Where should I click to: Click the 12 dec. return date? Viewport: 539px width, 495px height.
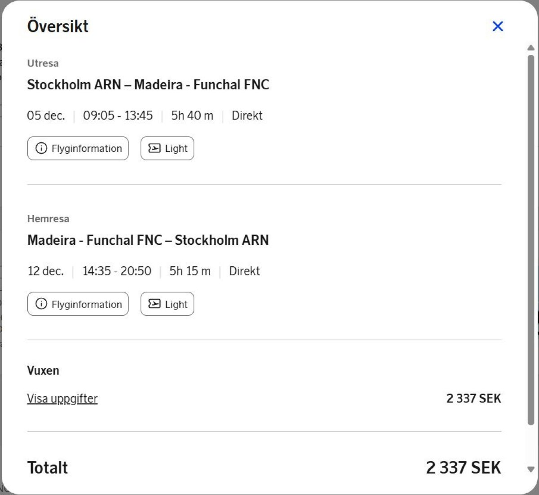pyautogui.click(x=45, y=271)
